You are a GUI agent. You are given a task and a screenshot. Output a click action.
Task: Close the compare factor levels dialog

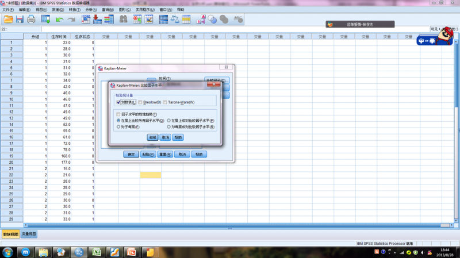coord(214,84)
